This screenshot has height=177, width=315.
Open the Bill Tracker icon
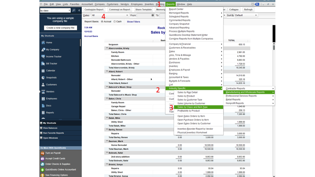tap(43, 64)
